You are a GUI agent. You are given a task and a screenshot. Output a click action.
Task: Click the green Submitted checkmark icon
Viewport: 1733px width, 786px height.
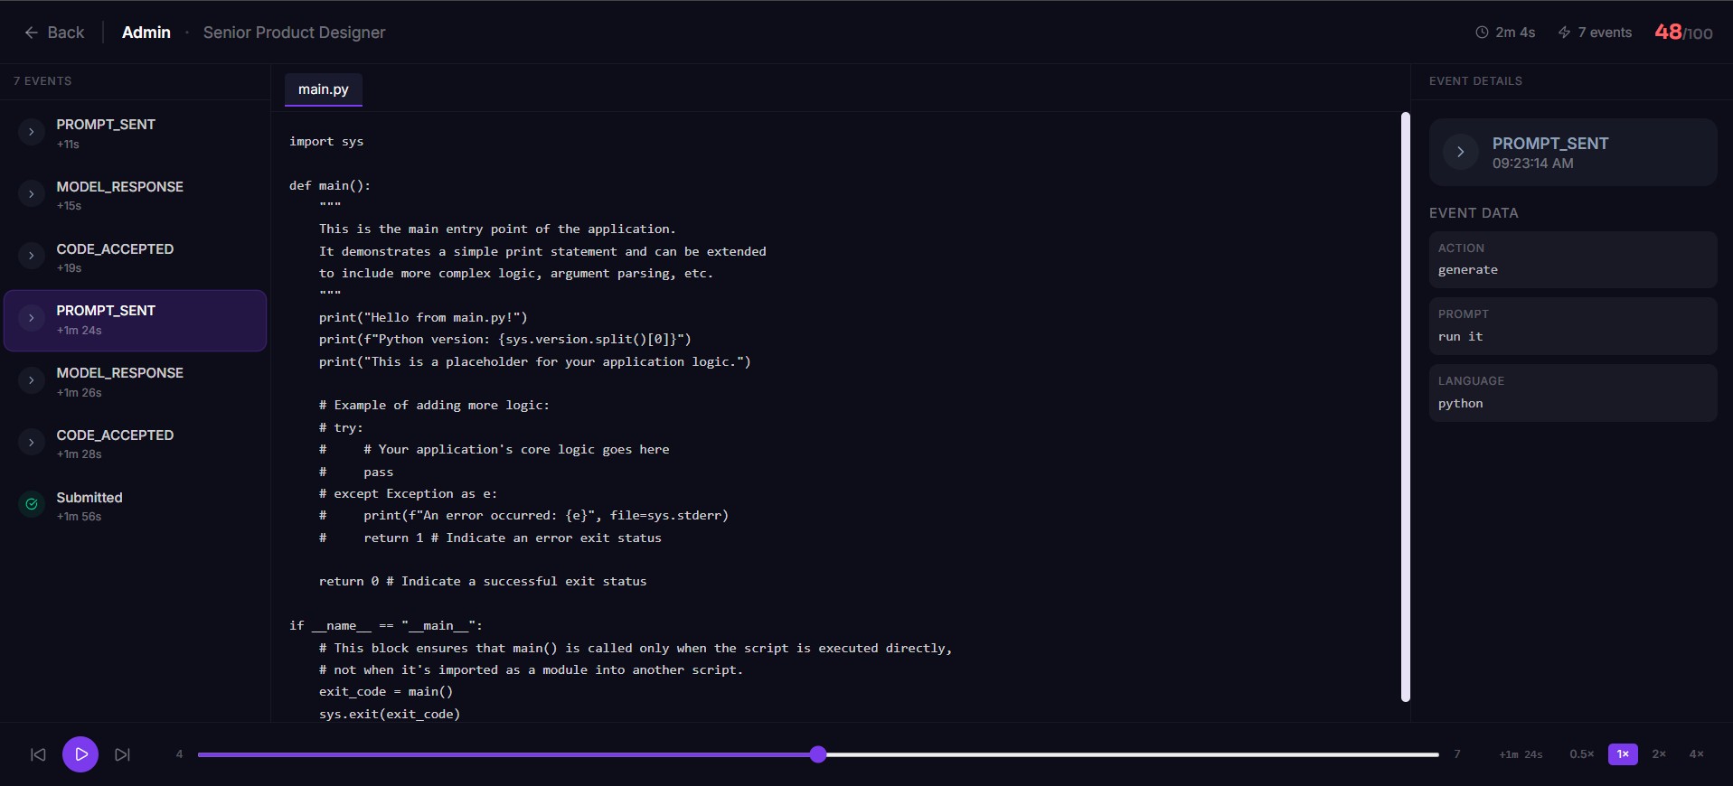point(32,504)
